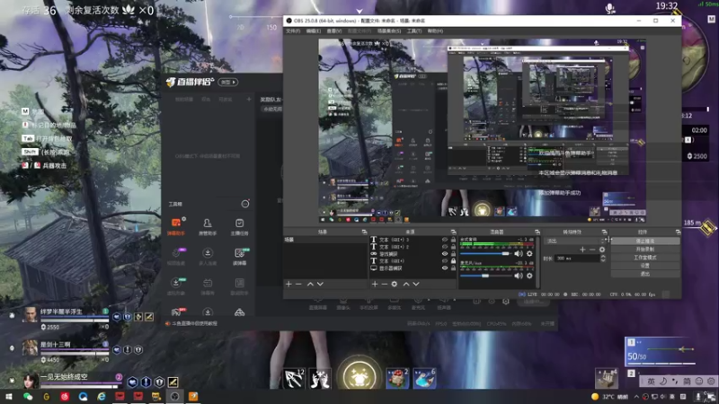Viewport: 719px width, 404px height.
Task: Click the 退出 exit button in OBS
Action: [x=645, y=274]
